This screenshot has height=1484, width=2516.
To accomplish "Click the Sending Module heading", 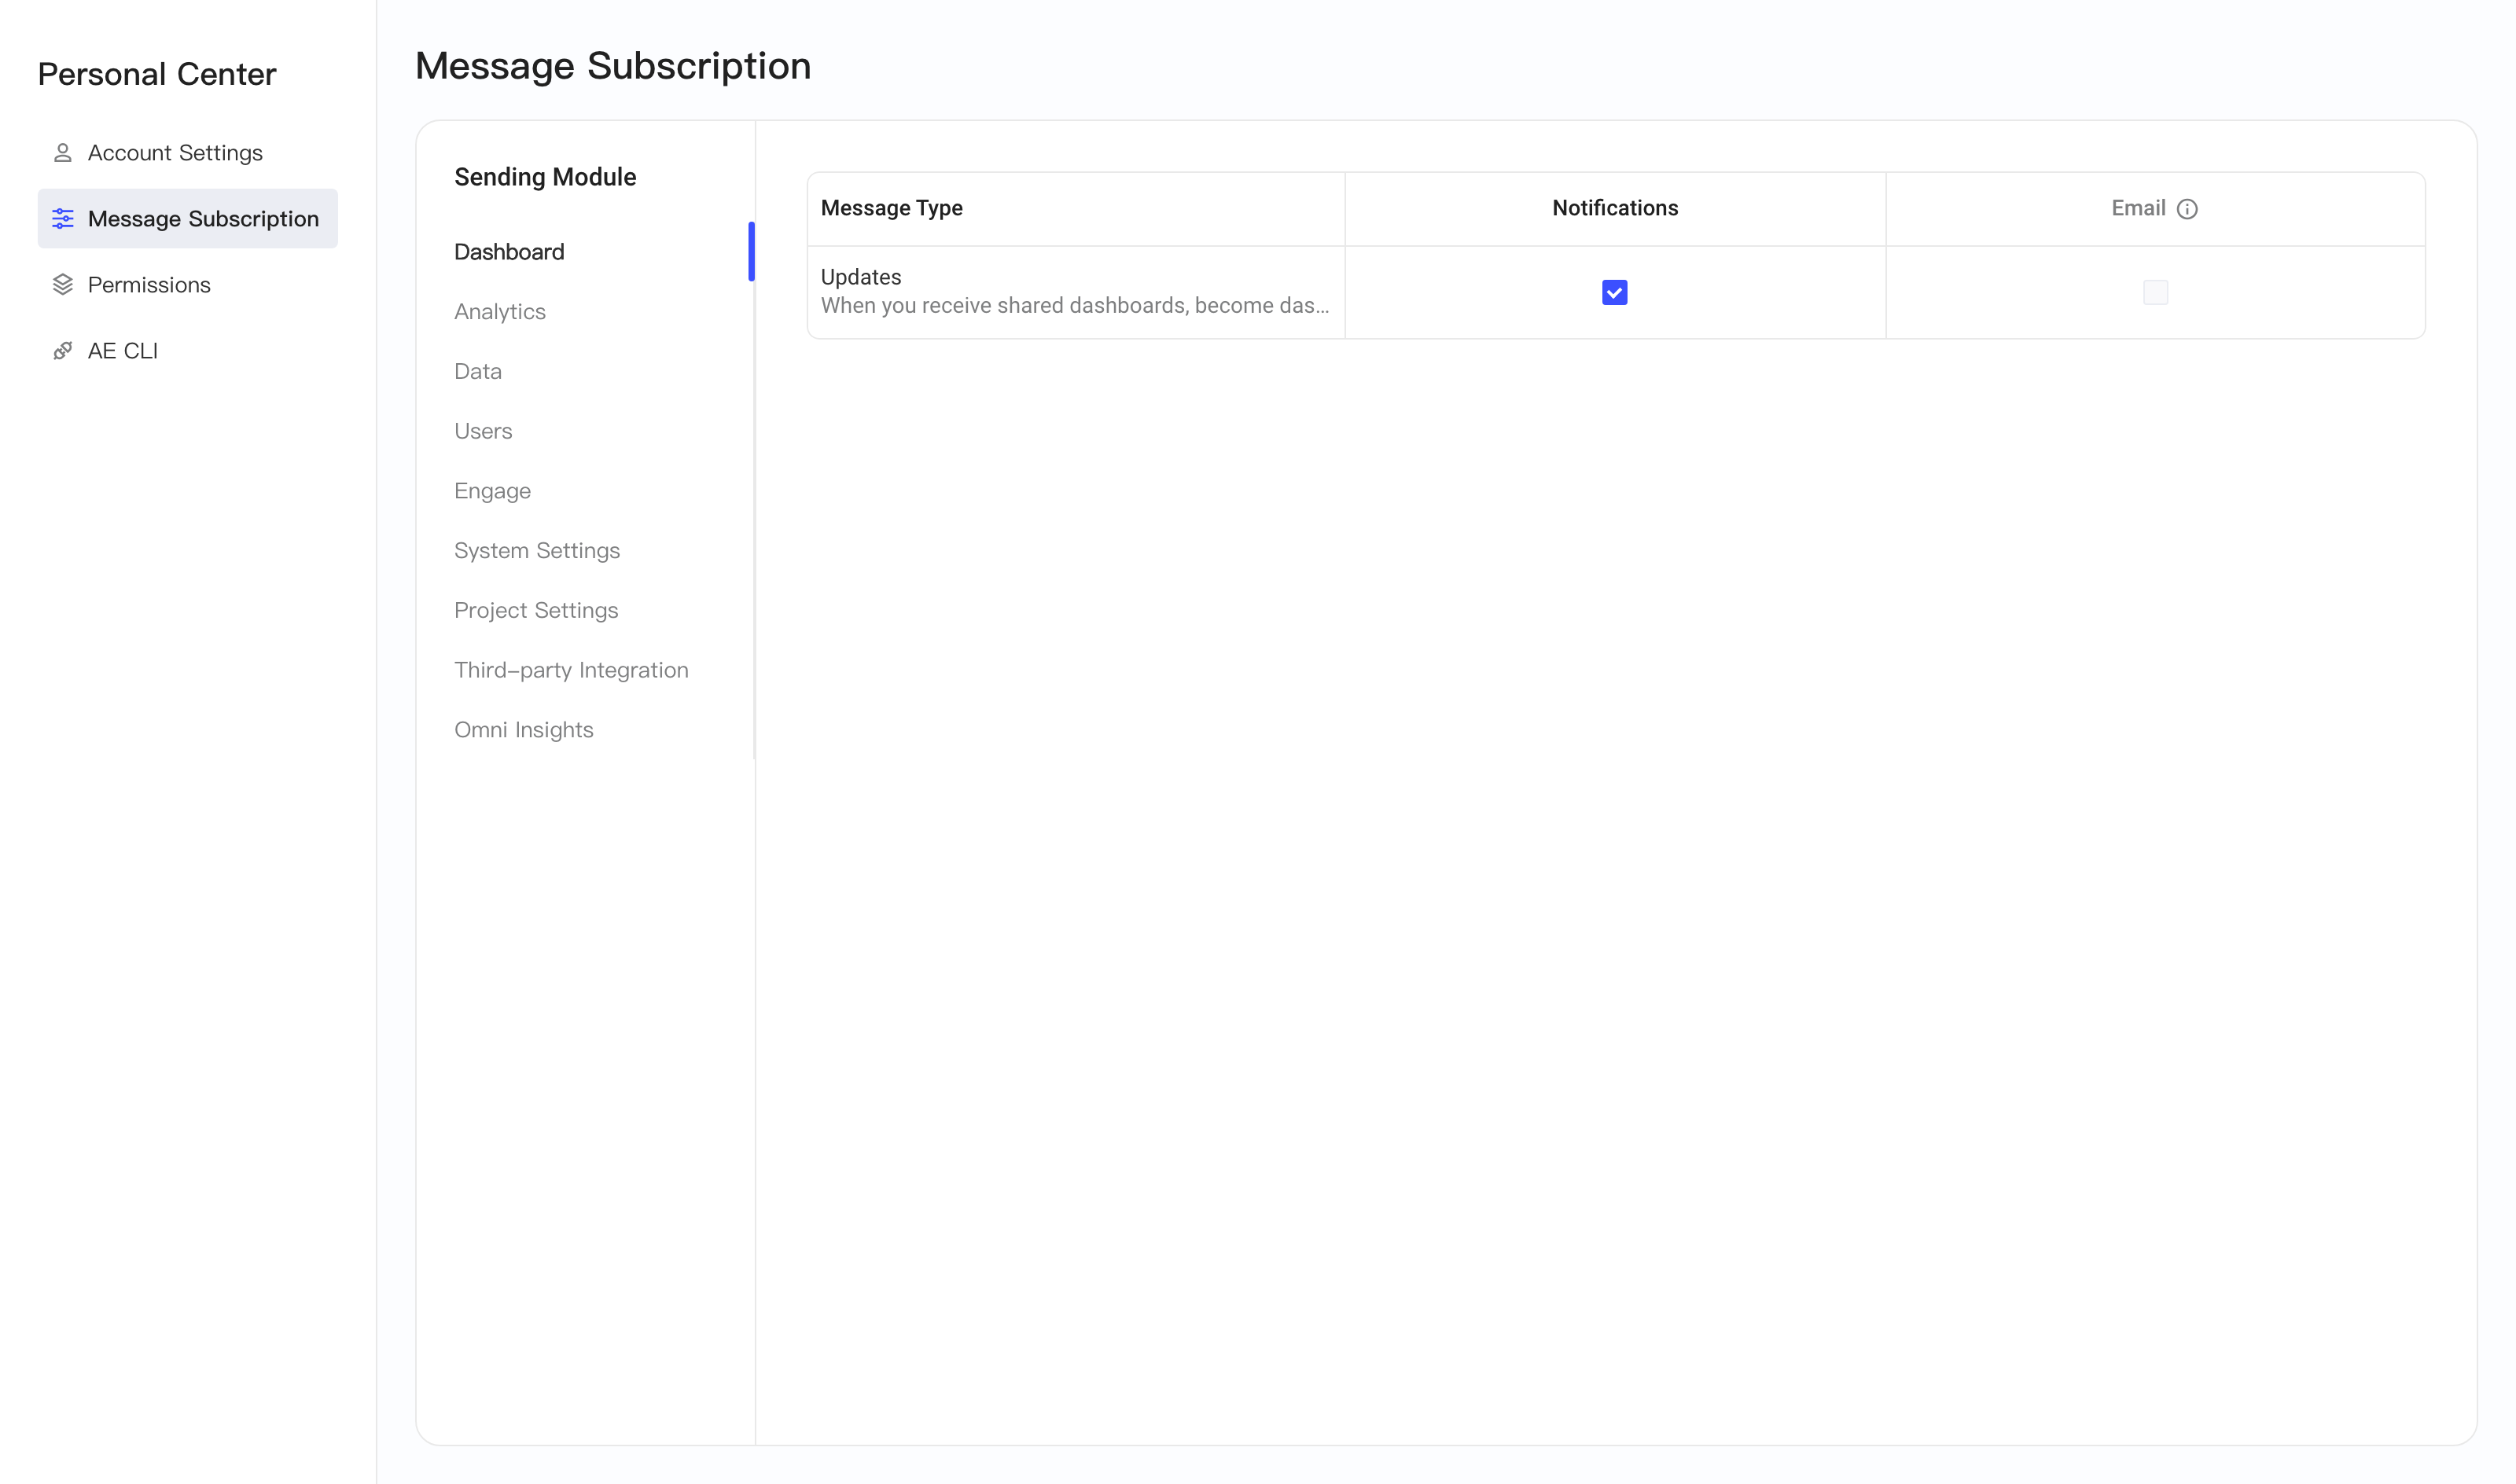I will click(x=545, y=177).
